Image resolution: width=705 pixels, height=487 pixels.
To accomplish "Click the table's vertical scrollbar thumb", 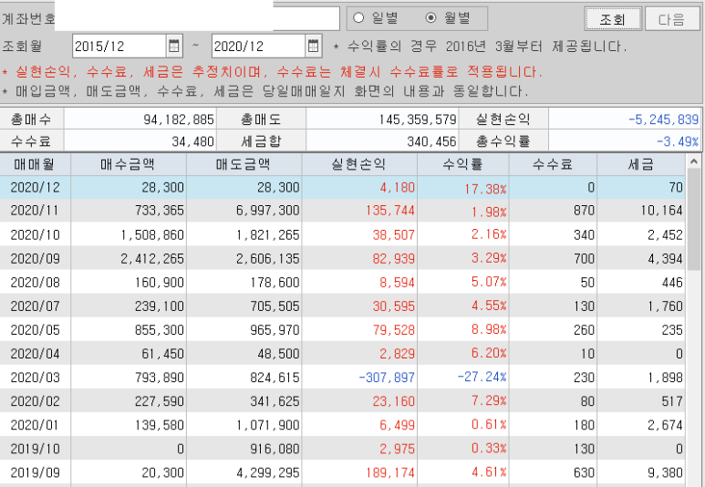I will tap(693, 220).
